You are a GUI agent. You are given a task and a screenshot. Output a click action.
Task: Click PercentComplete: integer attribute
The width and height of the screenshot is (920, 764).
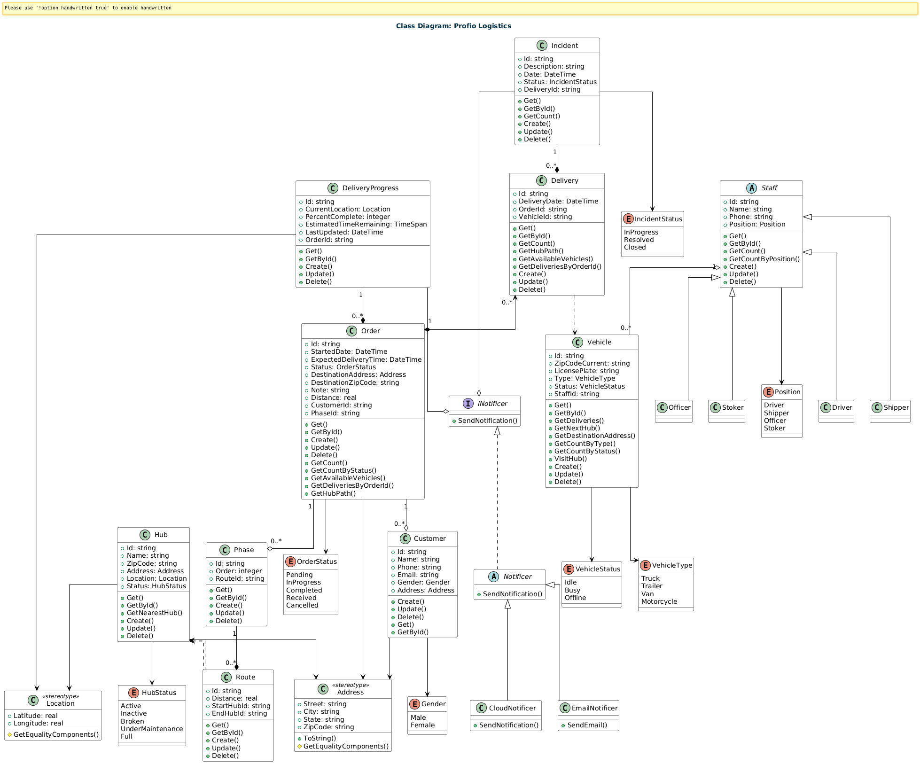click(x=347, y=217)
